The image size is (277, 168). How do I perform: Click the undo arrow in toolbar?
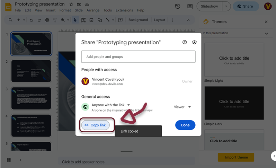(x=32, y=20)
